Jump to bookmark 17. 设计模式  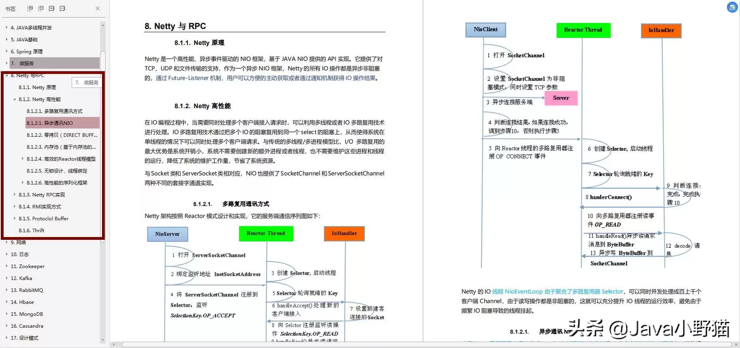[x=24, y=338]
